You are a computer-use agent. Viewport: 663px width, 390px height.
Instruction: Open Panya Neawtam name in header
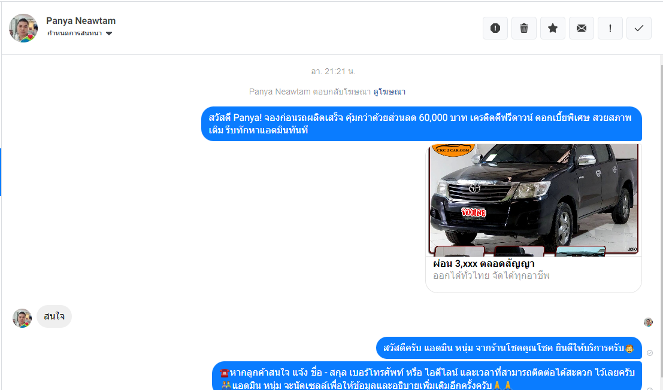pos(81,21)
